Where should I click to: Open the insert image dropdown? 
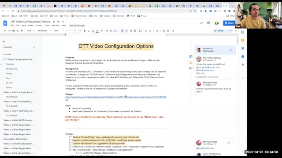[x=116, y=31]
